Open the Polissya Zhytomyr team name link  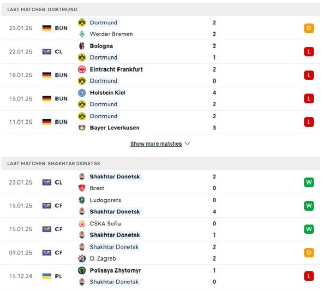(x=115, y=270)
